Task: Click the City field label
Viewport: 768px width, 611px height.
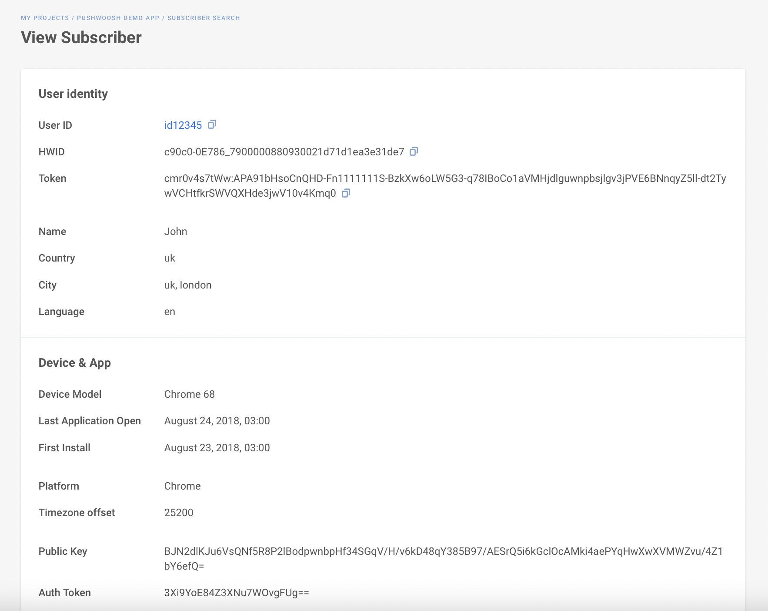Action: [x=47, y=285]
